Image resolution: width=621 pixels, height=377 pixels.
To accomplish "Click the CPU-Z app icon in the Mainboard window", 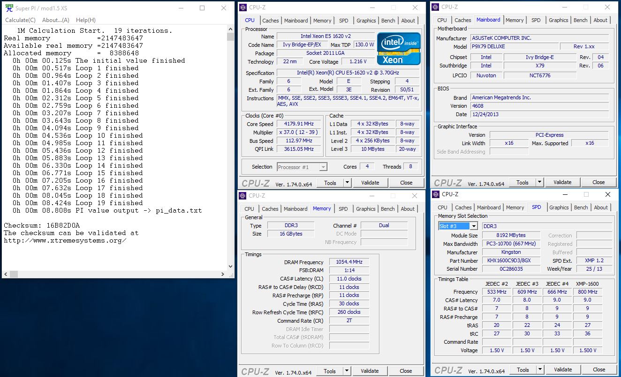I will pos(435,7).
